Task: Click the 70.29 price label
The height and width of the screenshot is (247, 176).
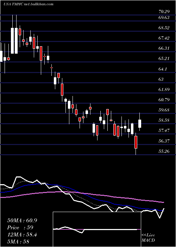Action: coord(164,11)
